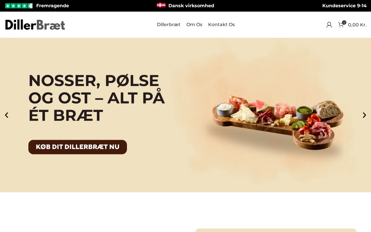The height and width of the screenshot is (232, 371).
Task: Click the Danish flag icon
Action: [161, 5]
